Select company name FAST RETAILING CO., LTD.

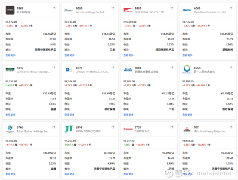pyautogui.click(x=149, y=12)
